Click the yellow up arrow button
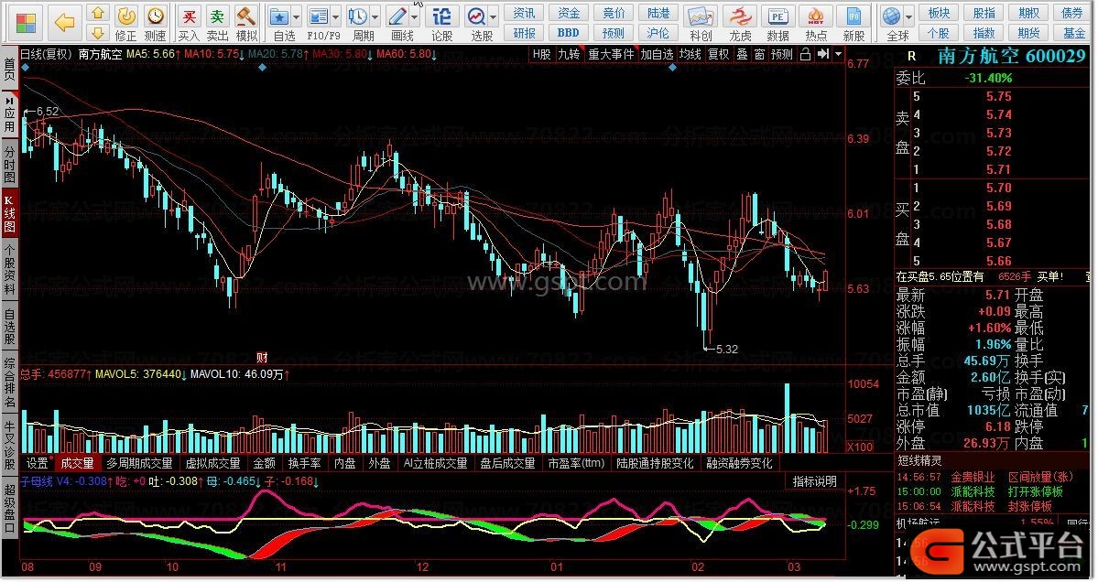Image resolution: width=1098 pixels, height=582 pixels. click(98, 13)
